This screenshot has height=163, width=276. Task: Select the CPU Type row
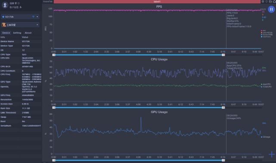coord(21,55)
